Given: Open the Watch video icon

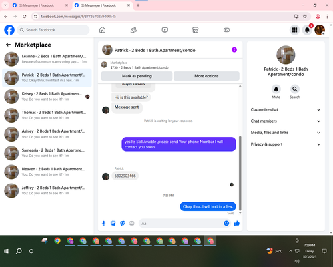Looking at the screenshot, I should 165,30.
